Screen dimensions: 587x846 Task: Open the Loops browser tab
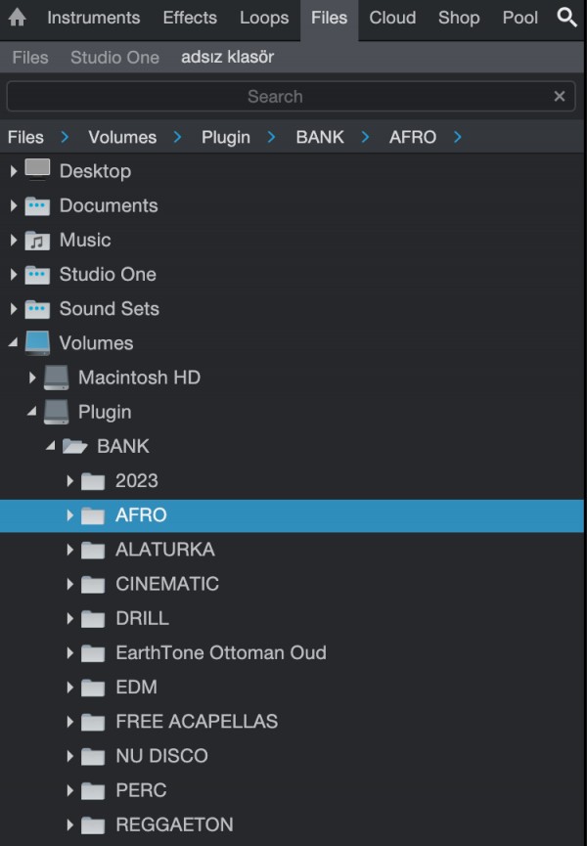(x=263, y=17)
